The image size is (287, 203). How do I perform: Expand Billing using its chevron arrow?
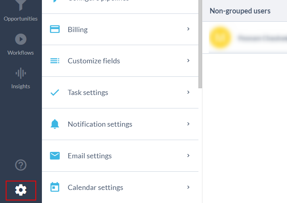pyautogui.click(x=189, y=29)
